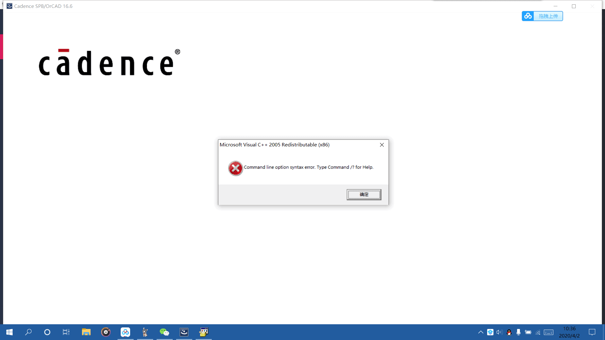Click the microphone tray icon
This screenshot has height=340, width=605.
click(x=518, y=332)
